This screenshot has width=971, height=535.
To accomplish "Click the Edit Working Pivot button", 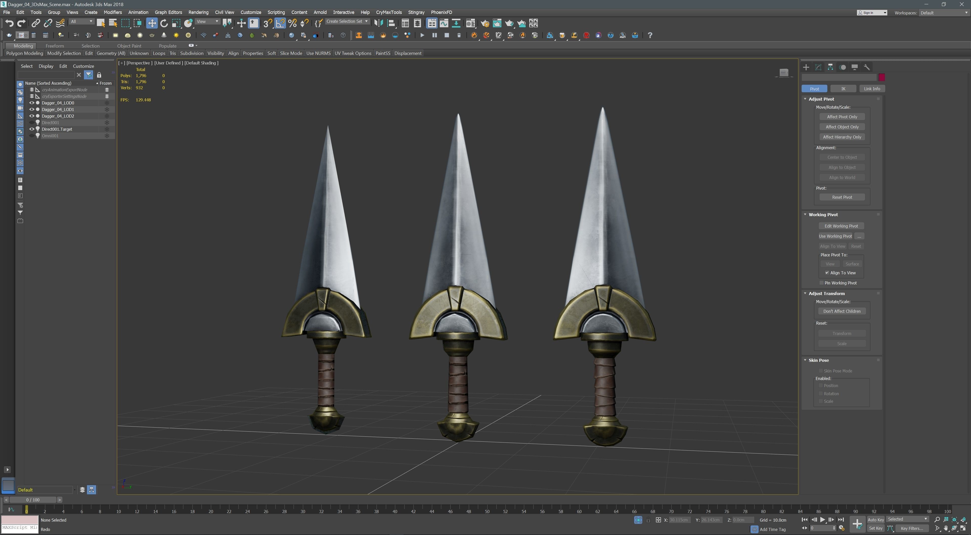I will 841,226.
